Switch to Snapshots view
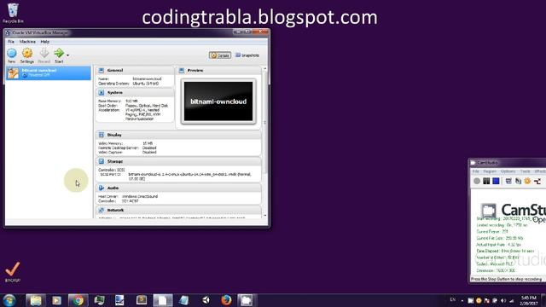The image size is (546, 307). point(247,55)
